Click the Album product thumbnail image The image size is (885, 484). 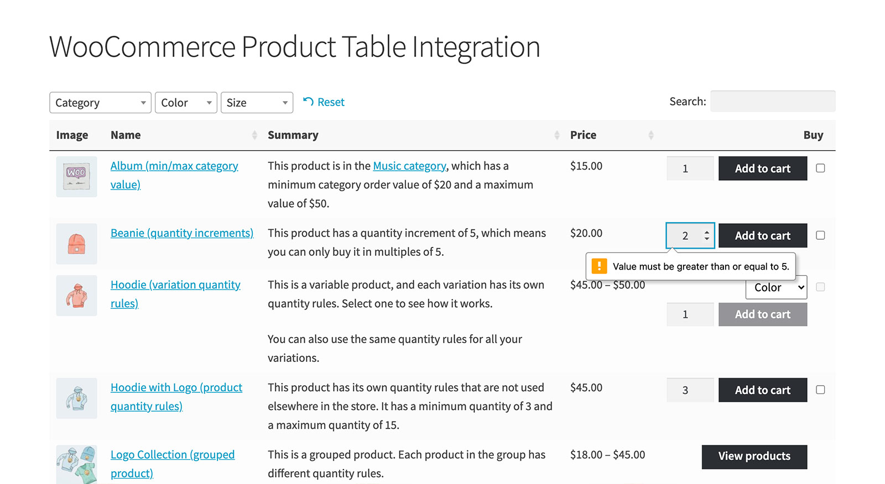tap(76, 177)
